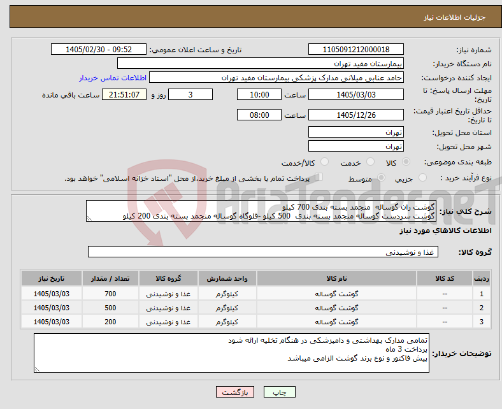Select the کالا radio button

(406, 162)
